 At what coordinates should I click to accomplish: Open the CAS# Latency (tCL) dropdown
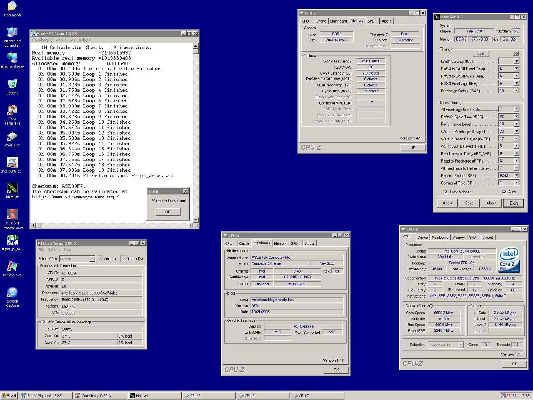click(516, 61)
